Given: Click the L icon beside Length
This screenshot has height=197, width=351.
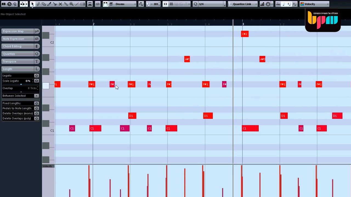Looking at the screenshot, I should pos(37,69).
